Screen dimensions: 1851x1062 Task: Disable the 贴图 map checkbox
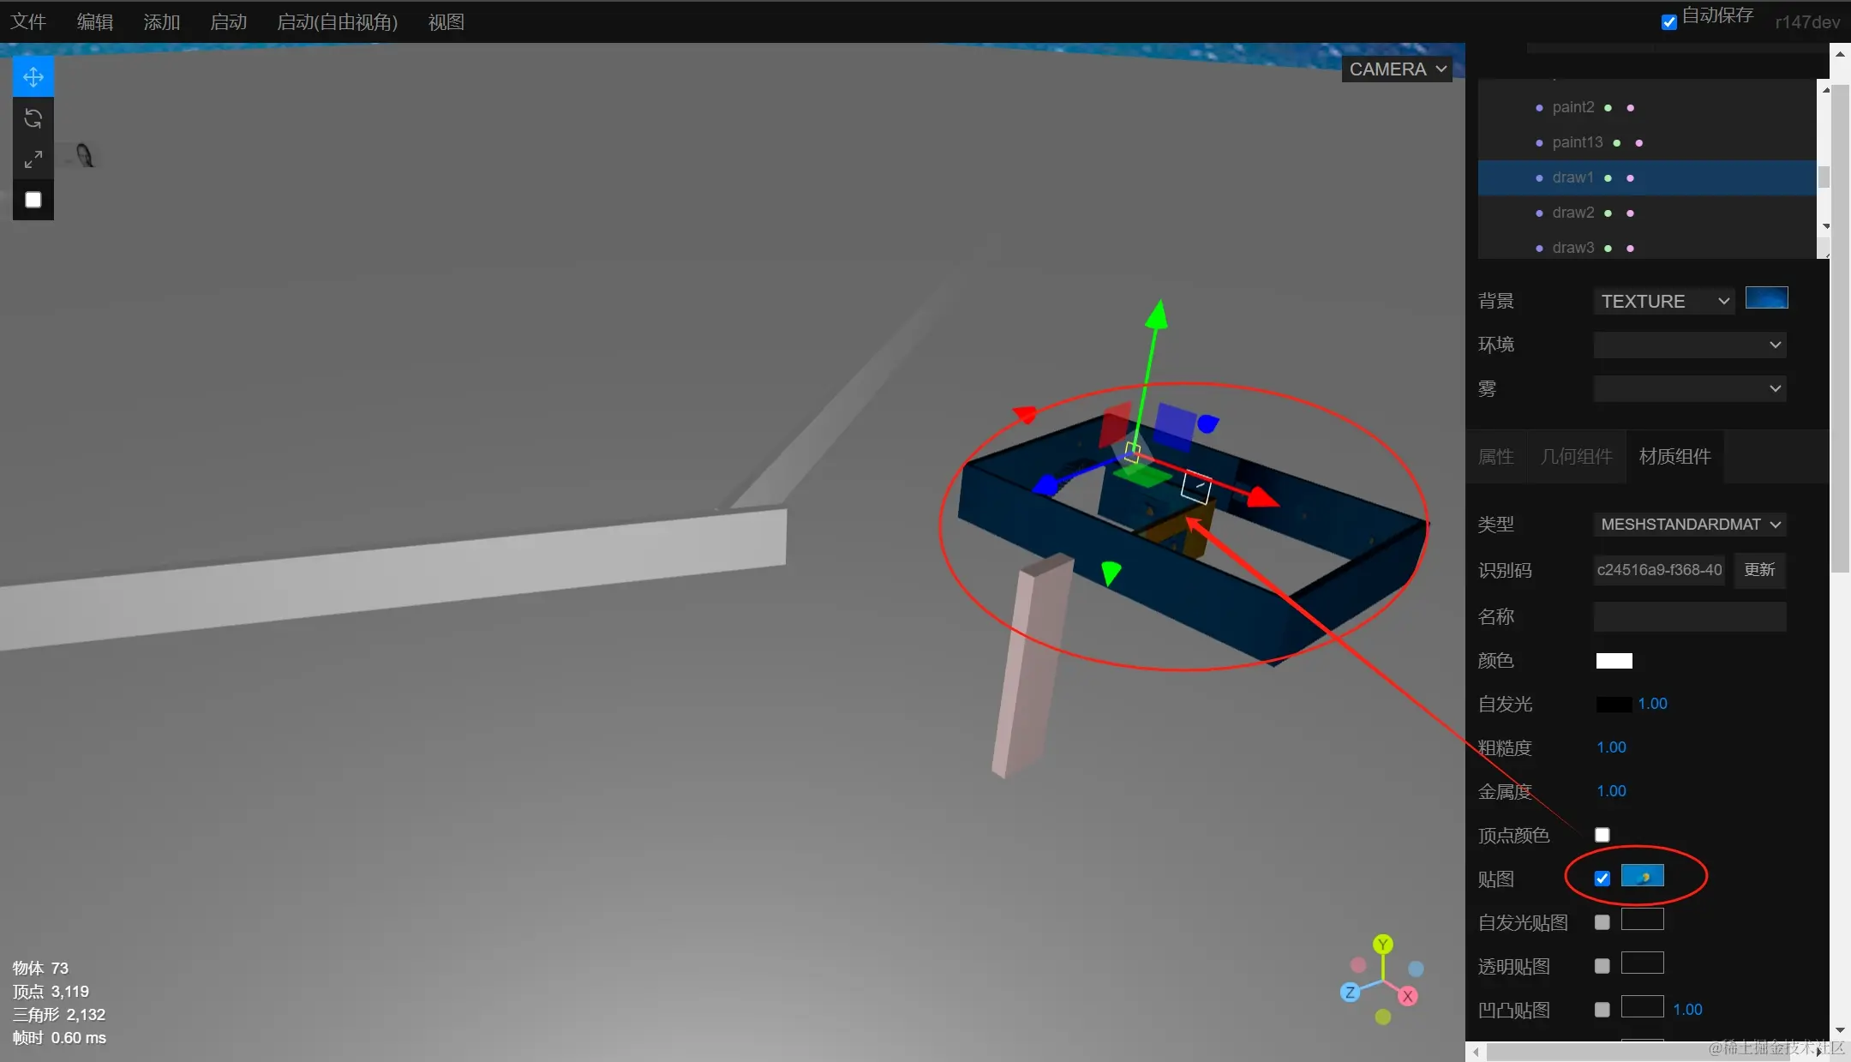[1602, 879]
